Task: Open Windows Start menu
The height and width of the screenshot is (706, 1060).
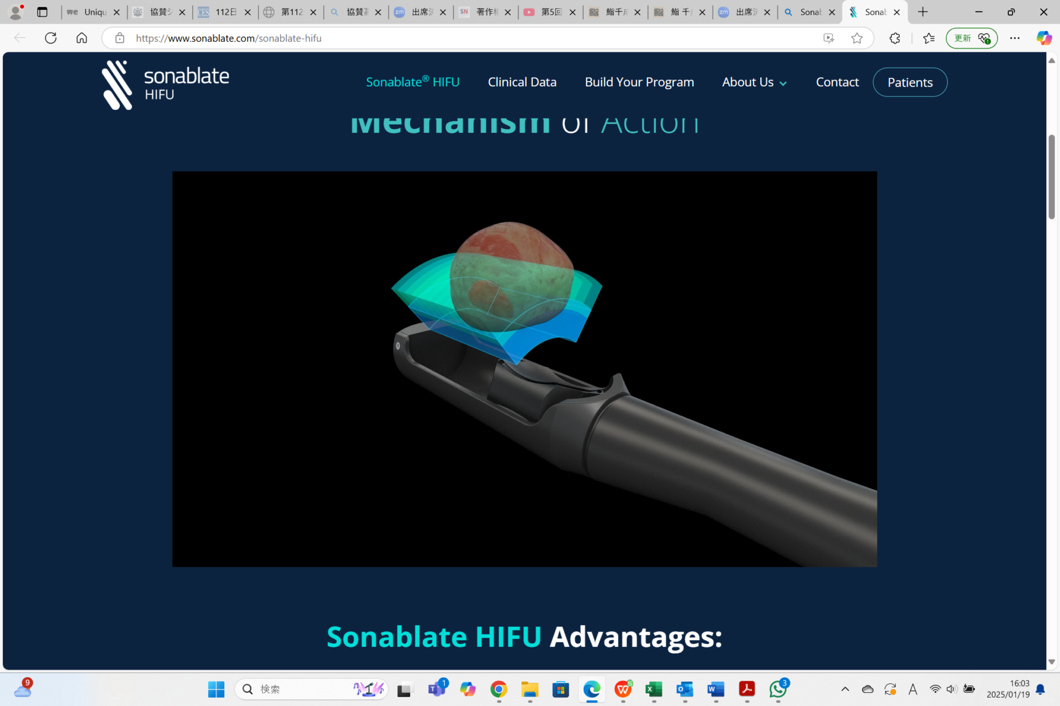Action: click(216, 689)
